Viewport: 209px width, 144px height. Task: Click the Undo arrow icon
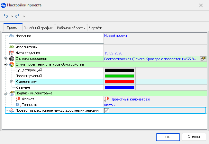pyautogui.click(x=6, y=16)
